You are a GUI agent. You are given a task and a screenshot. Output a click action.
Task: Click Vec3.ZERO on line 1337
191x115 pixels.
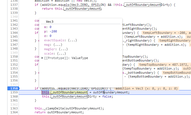pos(79,5)
